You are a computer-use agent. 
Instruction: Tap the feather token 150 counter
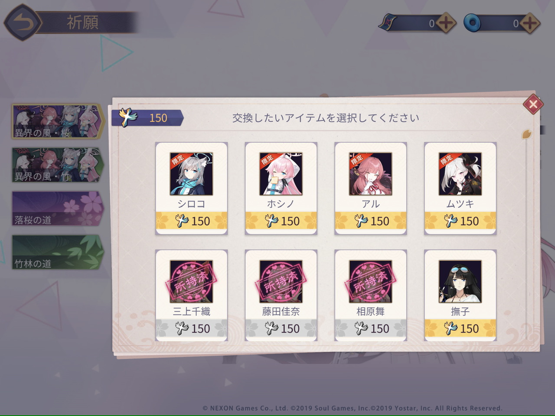[x=147, y=118]
